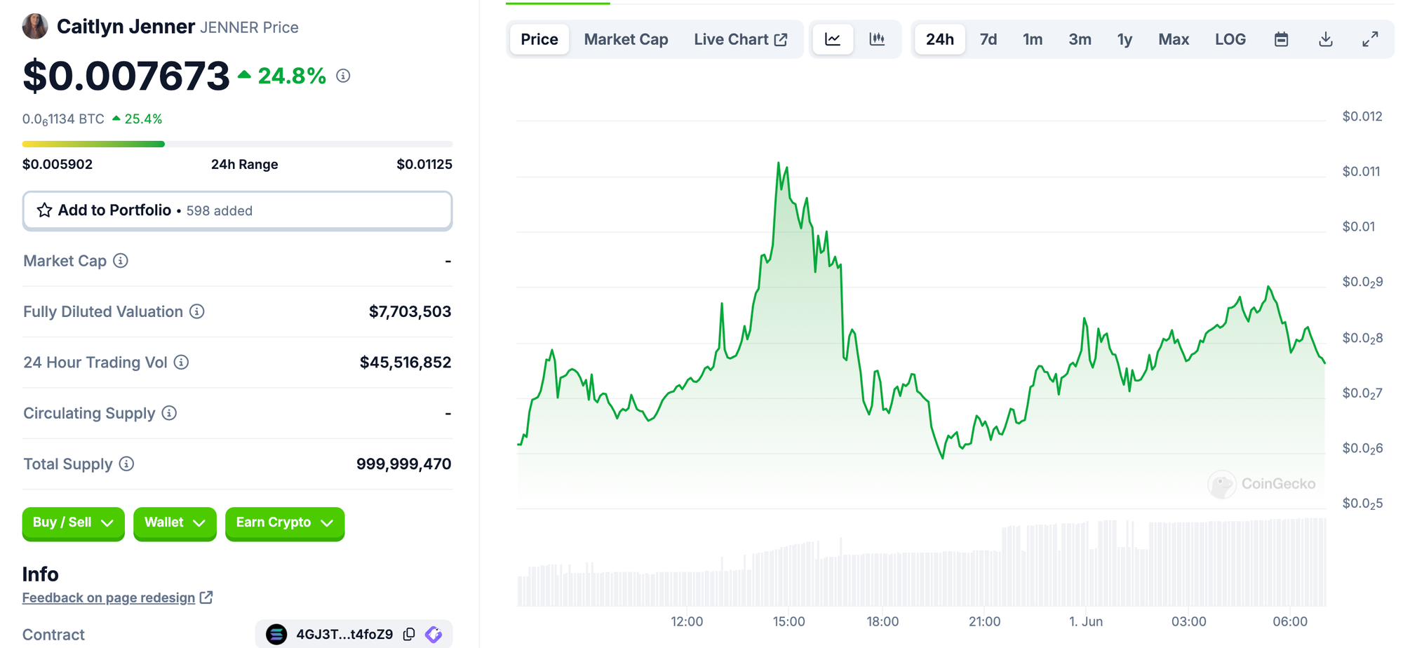Screen dimensions: 1403x648
Task: Show 24 Hour Trading Vol info tooltip
Action: (x=181, y=363)
